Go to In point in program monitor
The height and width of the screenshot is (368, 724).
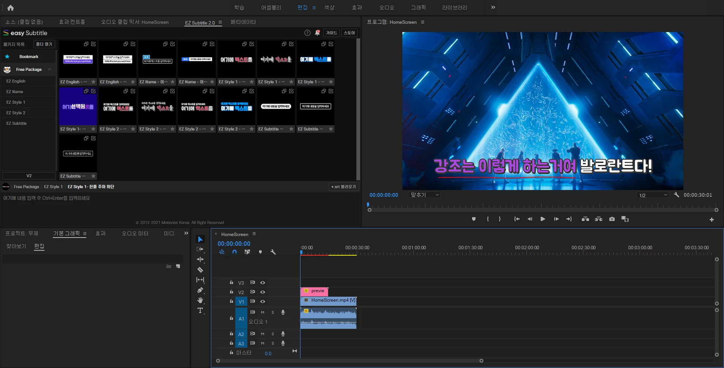(517, 219)
